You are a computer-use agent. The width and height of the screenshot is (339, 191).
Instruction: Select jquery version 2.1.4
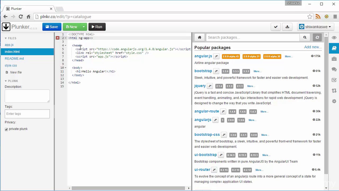pyautogui.click(x=219, y=86)
